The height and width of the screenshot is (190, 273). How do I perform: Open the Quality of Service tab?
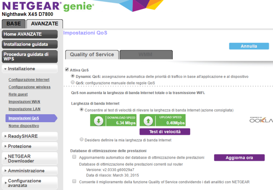tap(92, 55)
